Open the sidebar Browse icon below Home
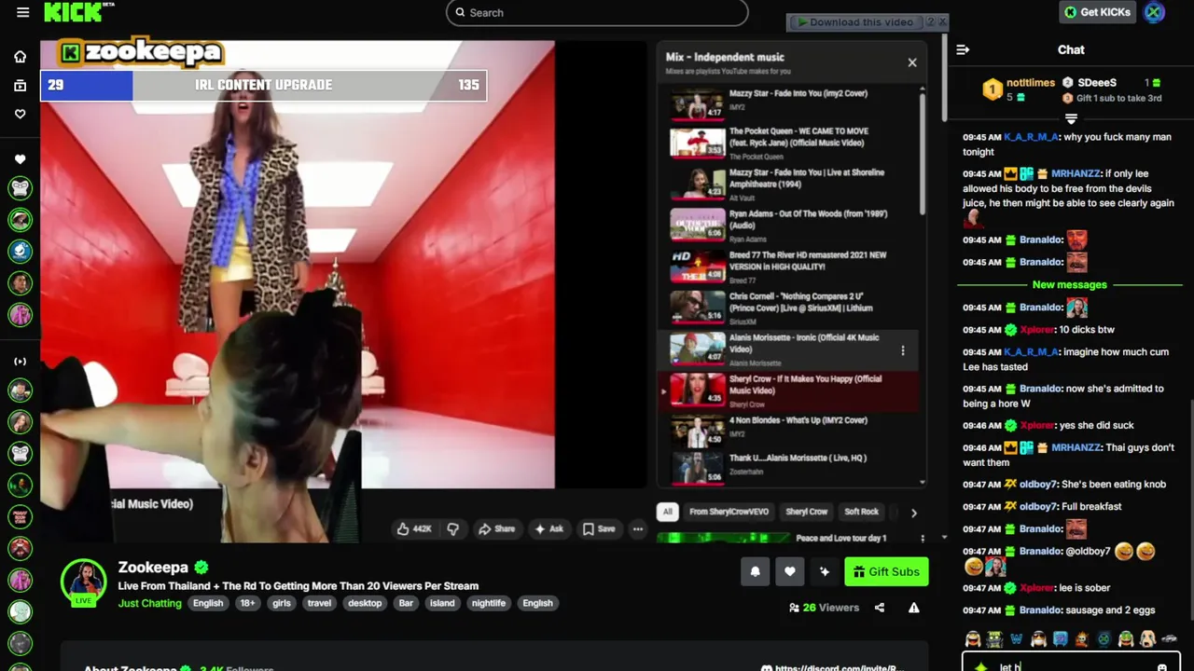The height and width of the screenshot is (671, 1194). point(20,86)
